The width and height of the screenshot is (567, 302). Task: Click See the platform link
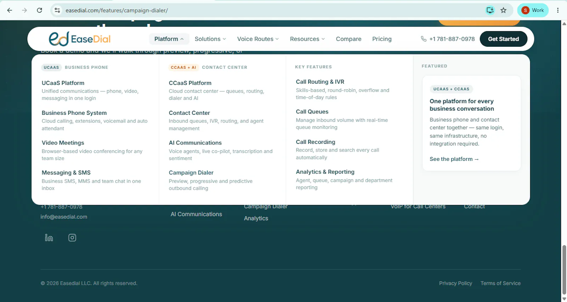tap(454, 159)
